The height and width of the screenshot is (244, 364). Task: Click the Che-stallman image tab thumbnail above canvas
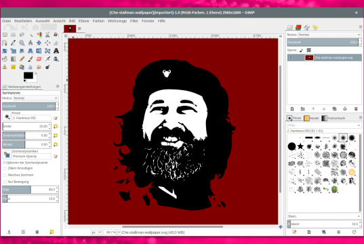tap(70, 28)
